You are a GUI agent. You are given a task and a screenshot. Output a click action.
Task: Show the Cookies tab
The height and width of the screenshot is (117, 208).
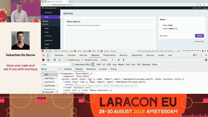point(103,69)
